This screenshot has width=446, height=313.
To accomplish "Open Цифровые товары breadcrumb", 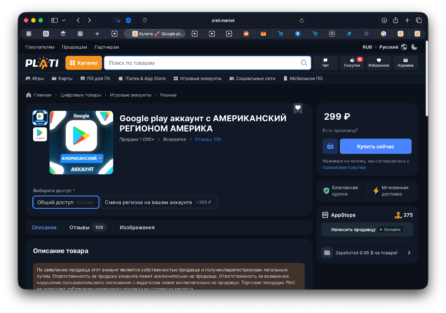I will [81, 95].
